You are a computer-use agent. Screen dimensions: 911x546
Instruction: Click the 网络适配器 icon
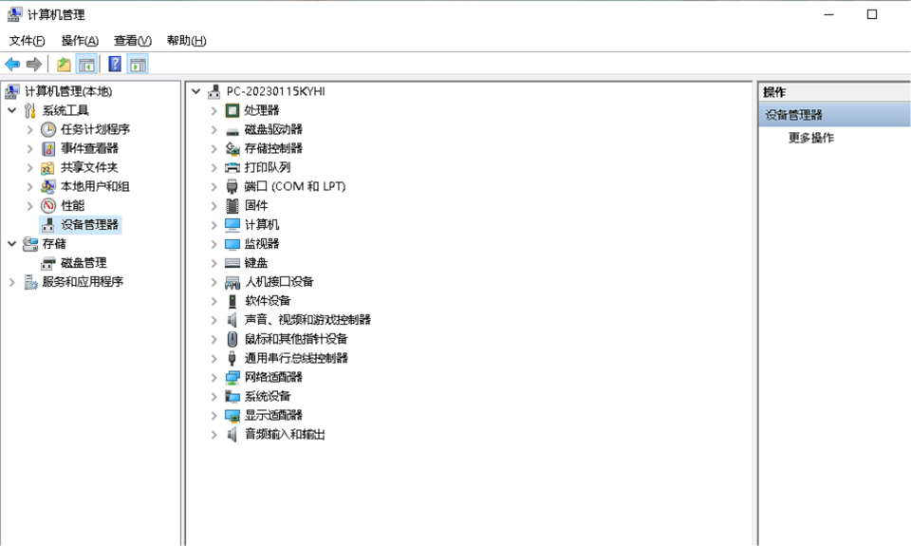[x=232, y=377]
